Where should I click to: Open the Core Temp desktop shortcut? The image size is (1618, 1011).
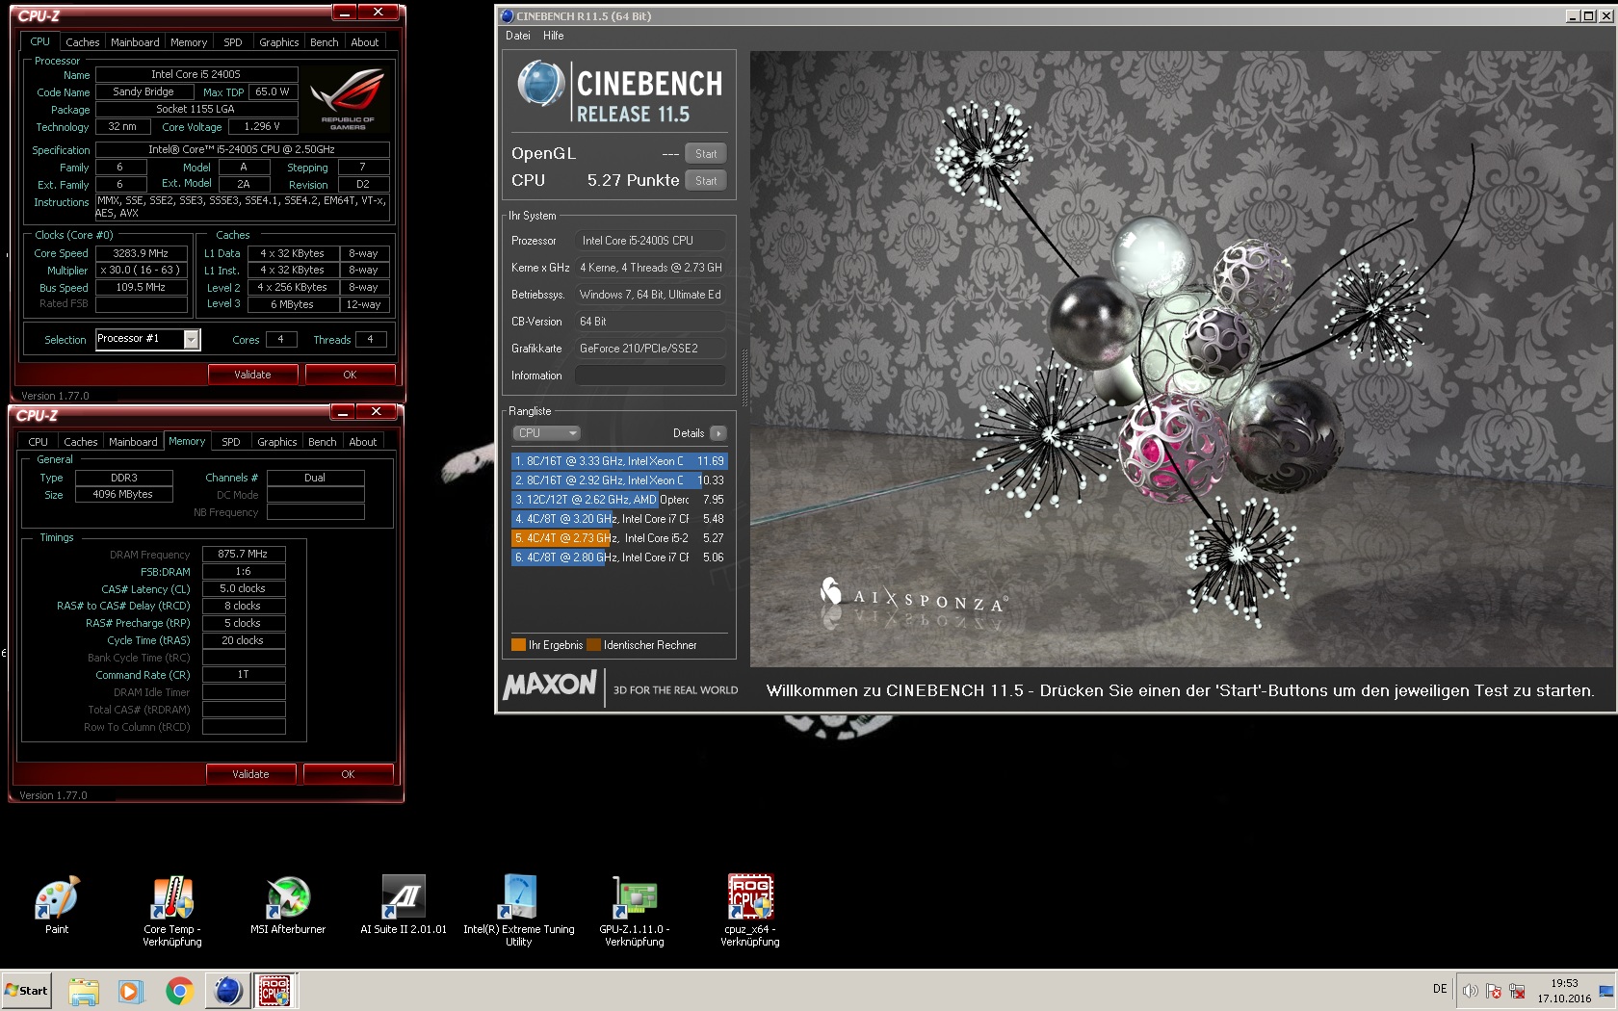[172, 911]
